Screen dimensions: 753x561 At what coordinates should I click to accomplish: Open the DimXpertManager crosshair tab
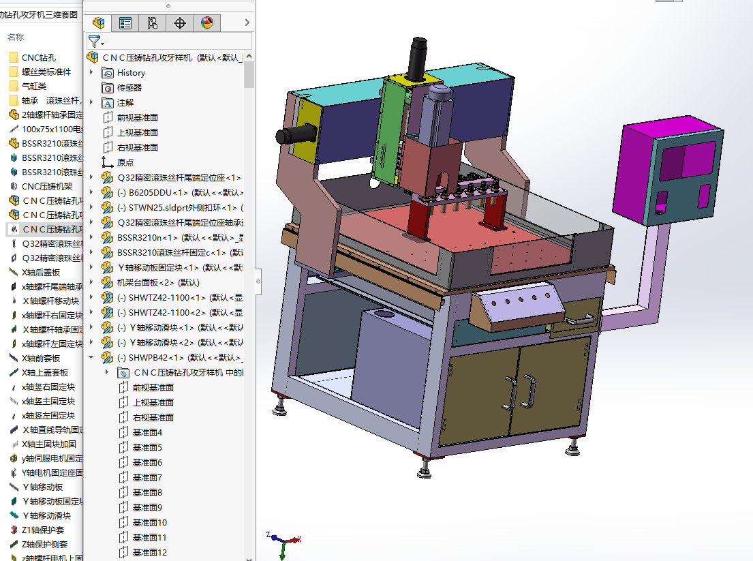(180, 23)
